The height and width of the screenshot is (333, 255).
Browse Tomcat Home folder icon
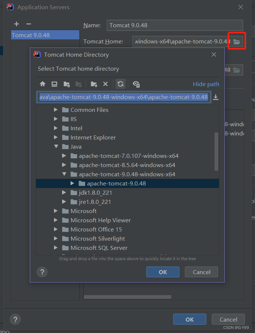pos(237,42)
